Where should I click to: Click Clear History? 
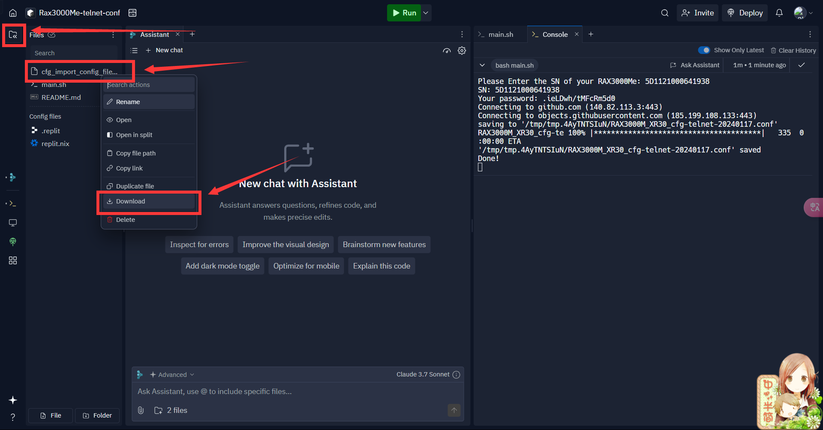[x=793, y=51]
